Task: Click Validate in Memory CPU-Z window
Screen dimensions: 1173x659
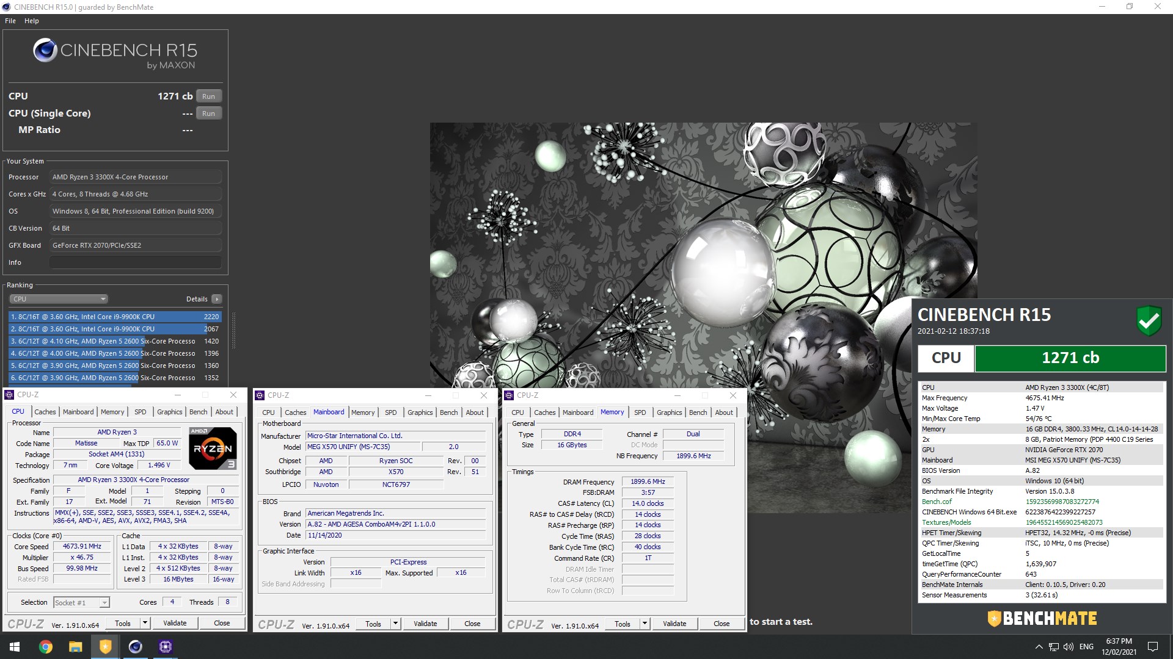Action: pos(674,624)
